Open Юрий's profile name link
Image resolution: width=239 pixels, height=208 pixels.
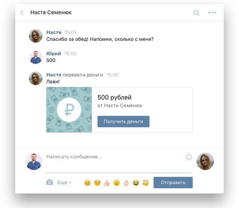(54, 53)
